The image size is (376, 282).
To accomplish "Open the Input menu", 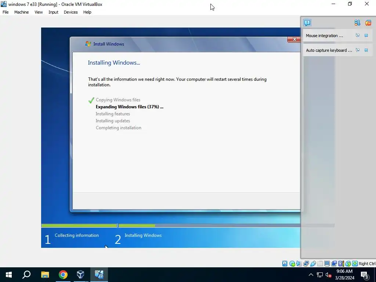I will coord(53,12).
